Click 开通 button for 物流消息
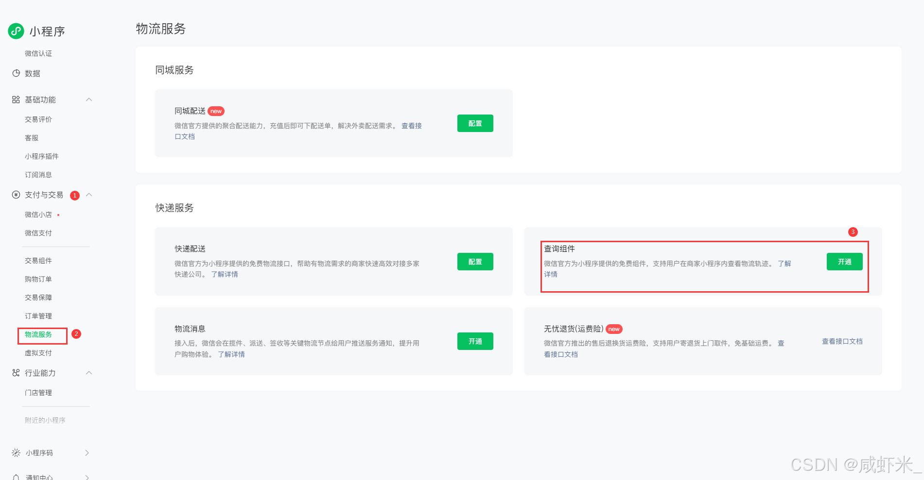Viewport: 924px width, 480px height. [475, 341]
